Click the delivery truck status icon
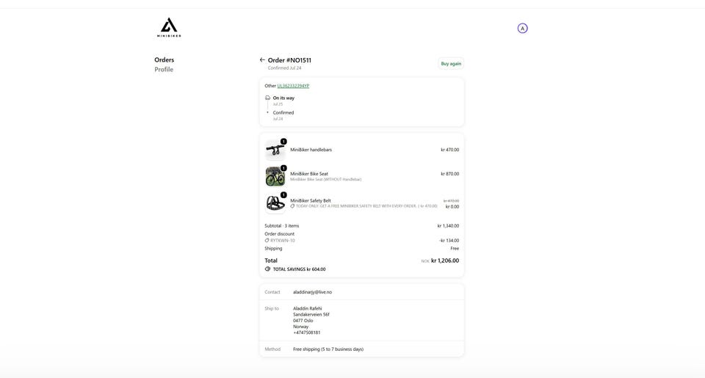The image size is (705, 378). [x=267, y=98]
